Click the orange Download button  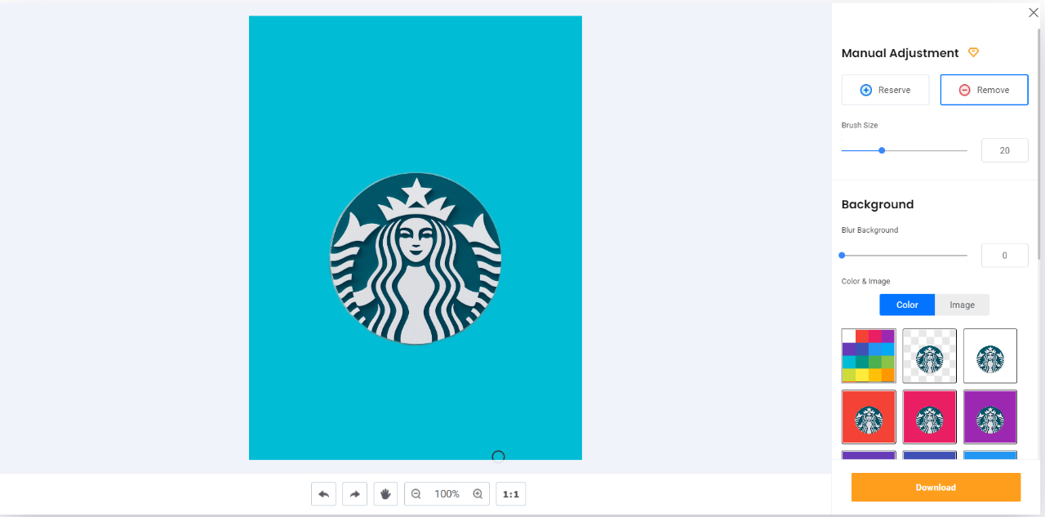936,488
